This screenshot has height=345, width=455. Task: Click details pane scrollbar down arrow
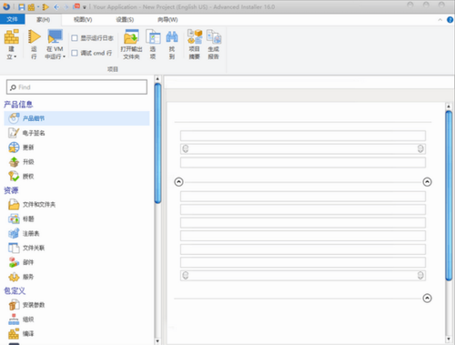click(x=449, y=339)
